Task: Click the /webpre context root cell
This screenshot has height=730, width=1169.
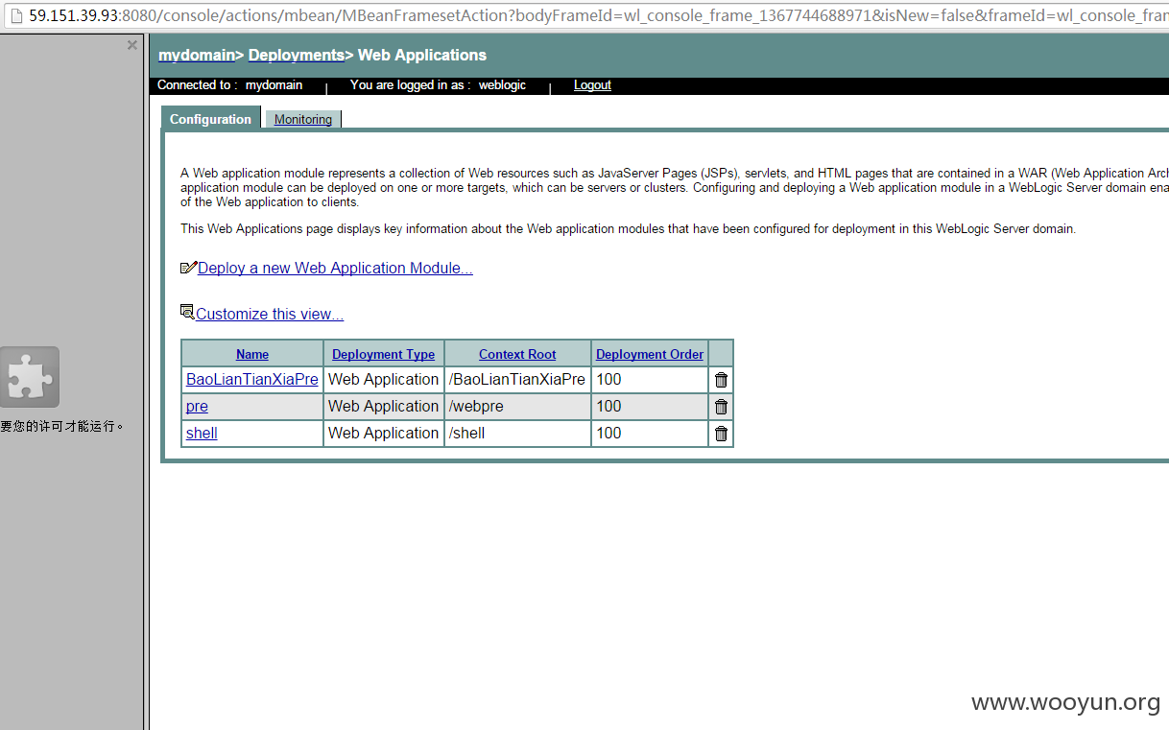Action: click(517, 407)
